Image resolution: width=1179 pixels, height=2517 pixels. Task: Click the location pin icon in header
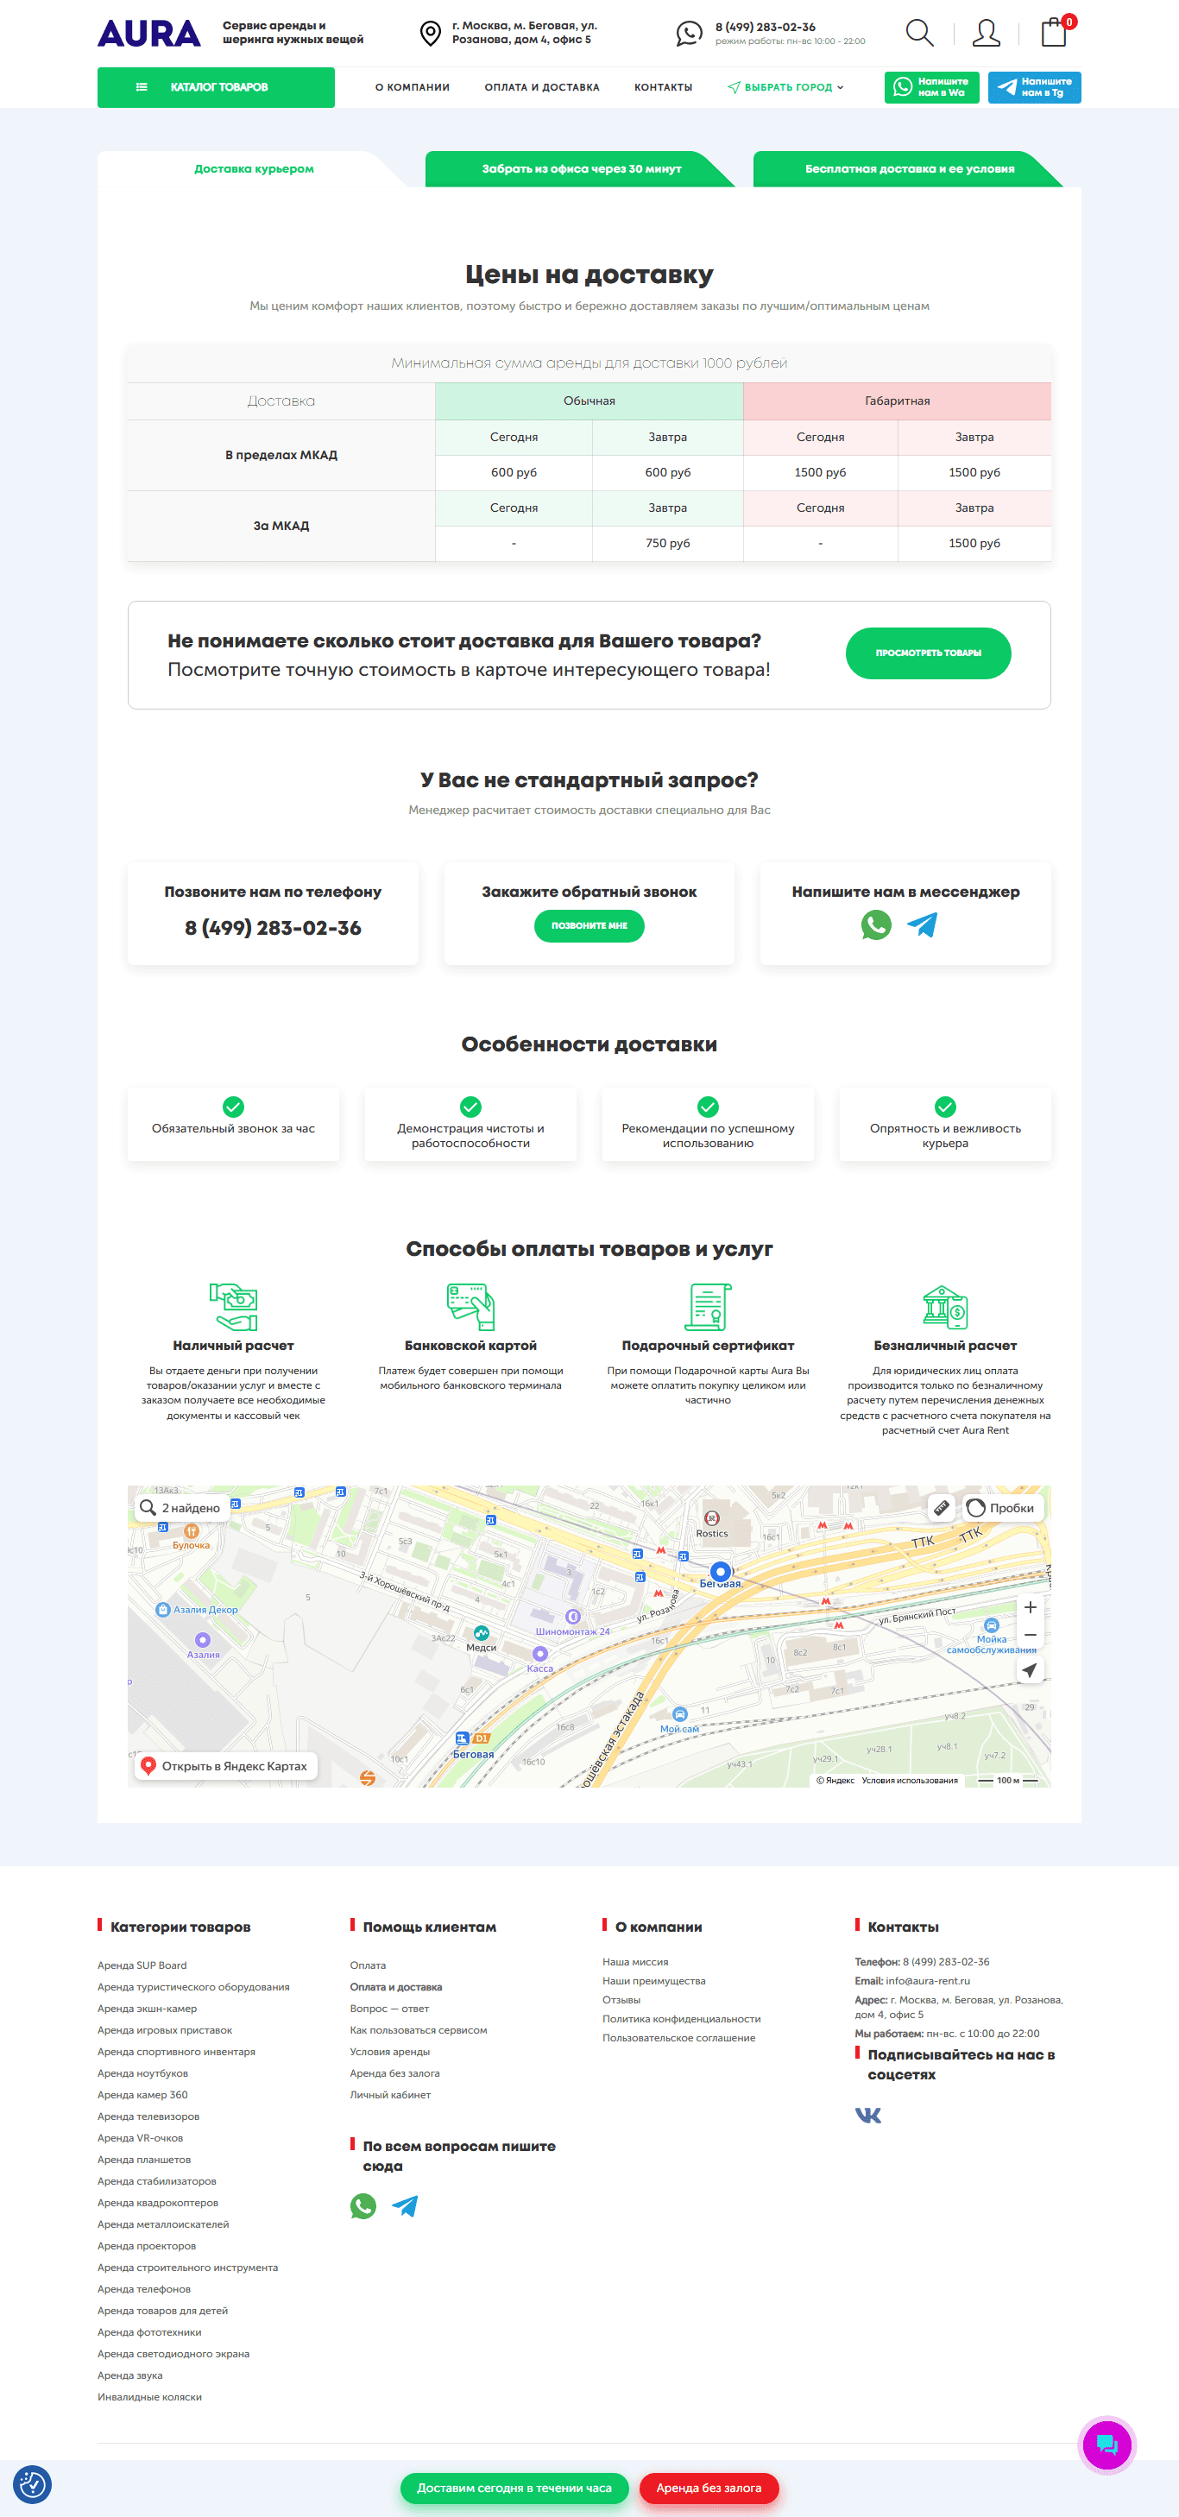[x=430, y=33]
